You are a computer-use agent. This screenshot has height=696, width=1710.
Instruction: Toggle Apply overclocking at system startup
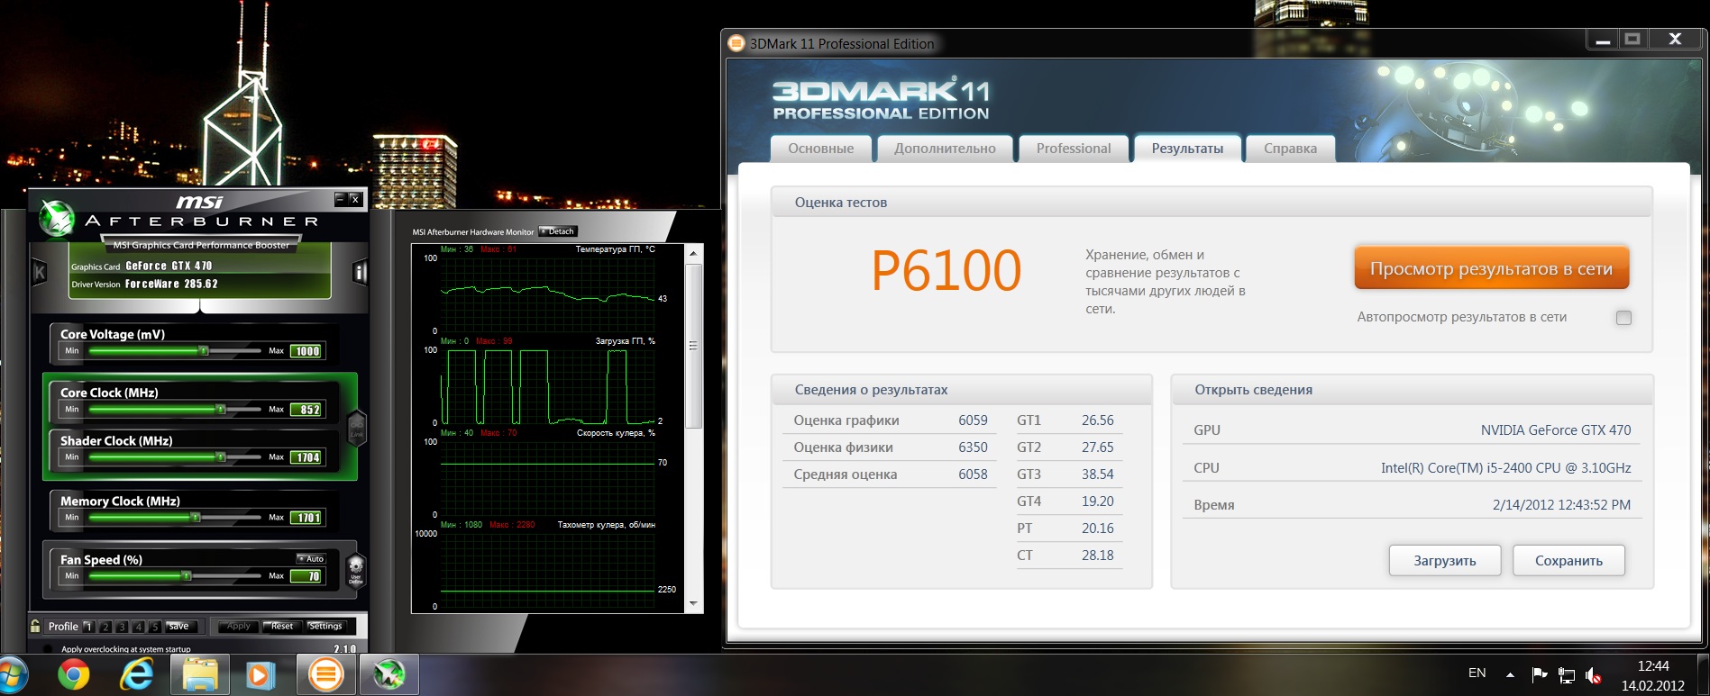48,648
